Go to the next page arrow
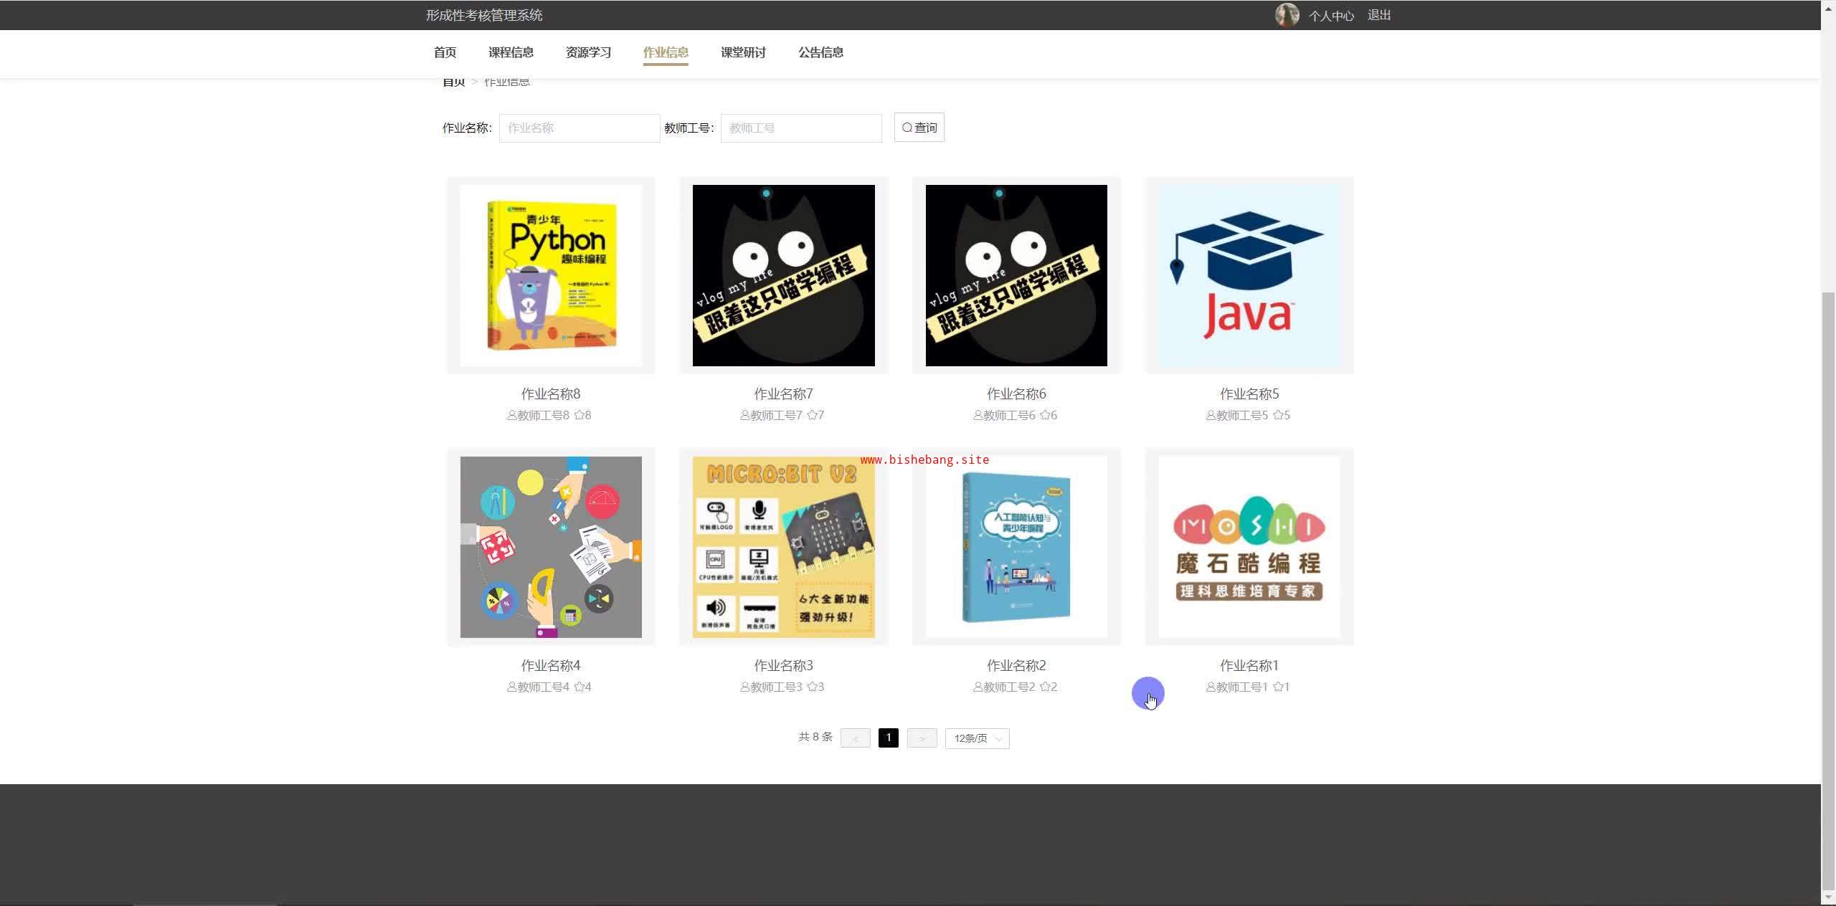1836x906 pixels. coord(922,738)
